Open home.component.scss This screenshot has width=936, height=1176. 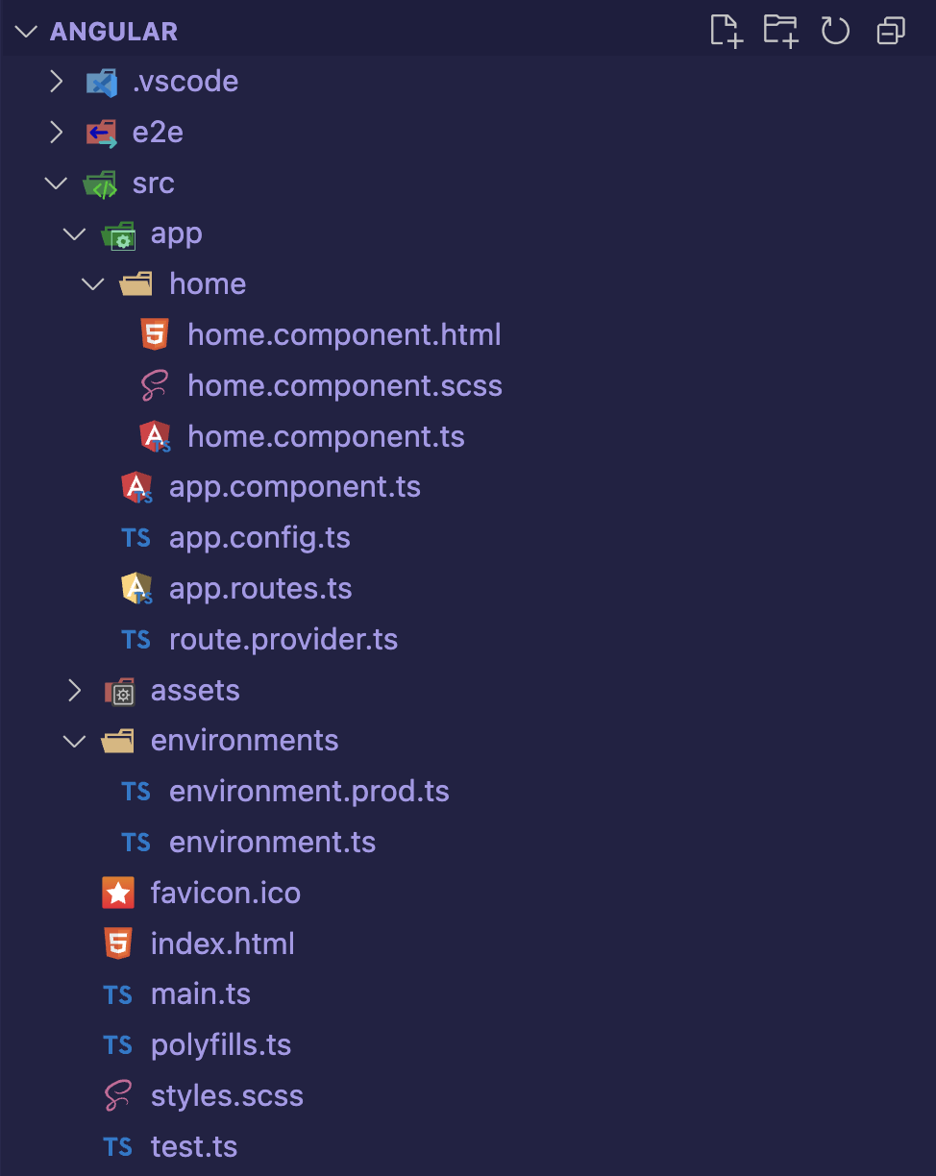[346, 385]
